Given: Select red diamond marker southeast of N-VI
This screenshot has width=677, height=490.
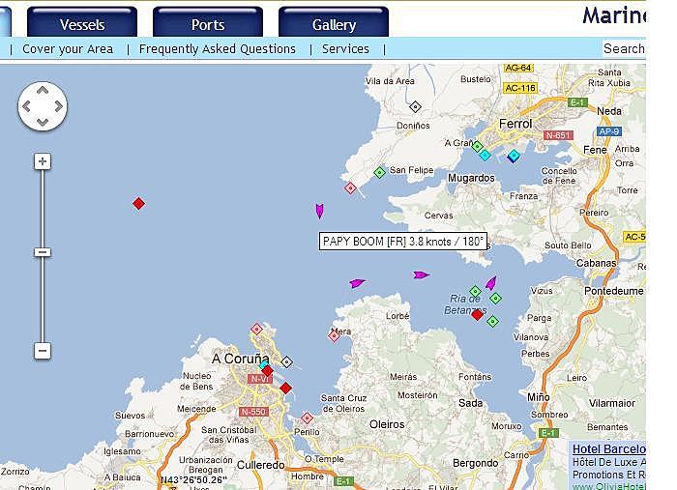Looking at the screenshot, I should pos(285,389).
